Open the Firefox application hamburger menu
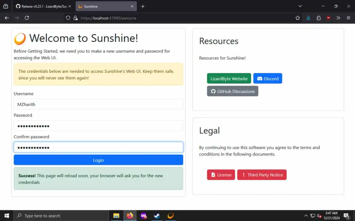 348,18
